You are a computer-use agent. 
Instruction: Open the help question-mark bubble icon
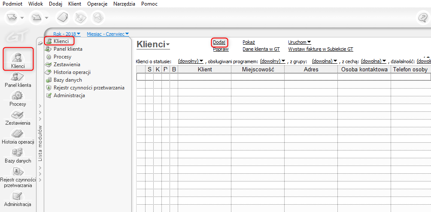[x=422, y=18]
